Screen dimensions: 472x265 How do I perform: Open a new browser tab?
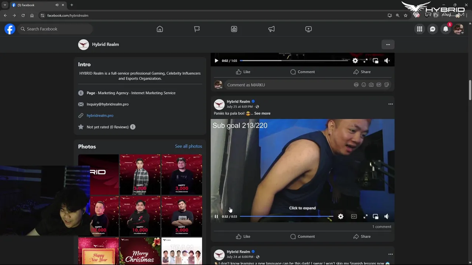[72, 5]
